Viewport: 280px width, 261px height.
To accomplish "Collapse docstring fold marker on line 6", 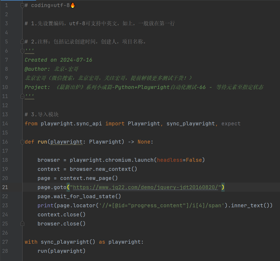I will tap(22, 51).
